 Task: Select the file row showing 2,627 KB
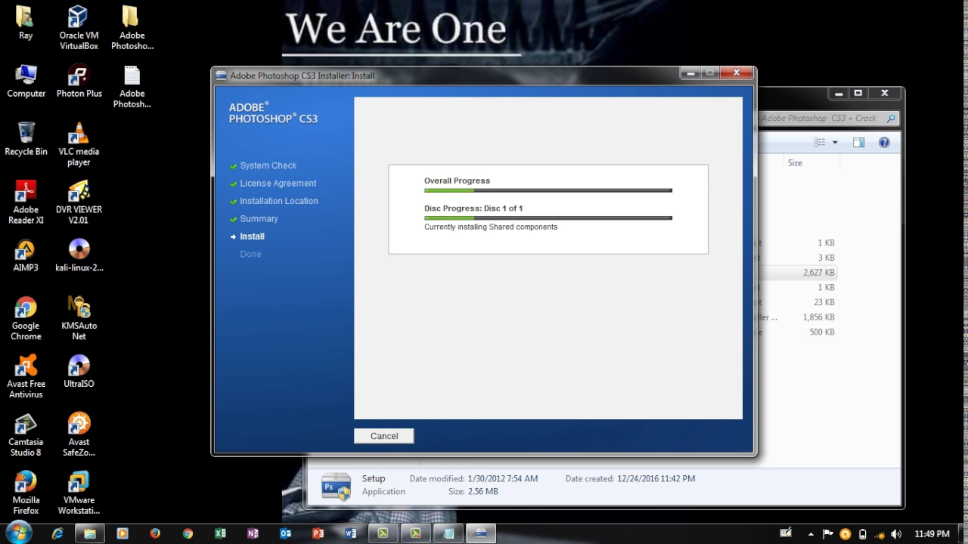[x=799, y=273]
